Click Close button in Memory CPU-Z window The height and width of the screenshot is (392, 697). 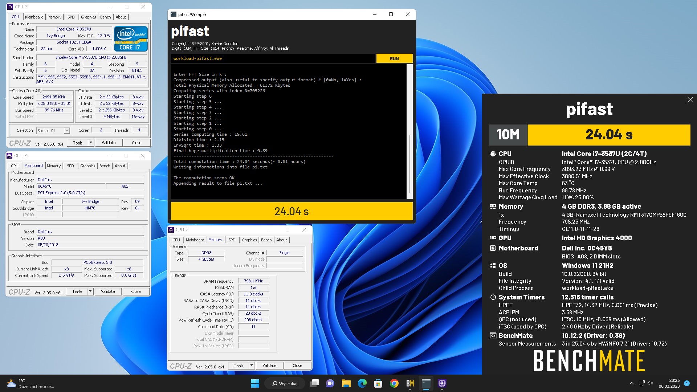[x=297, y=366]
